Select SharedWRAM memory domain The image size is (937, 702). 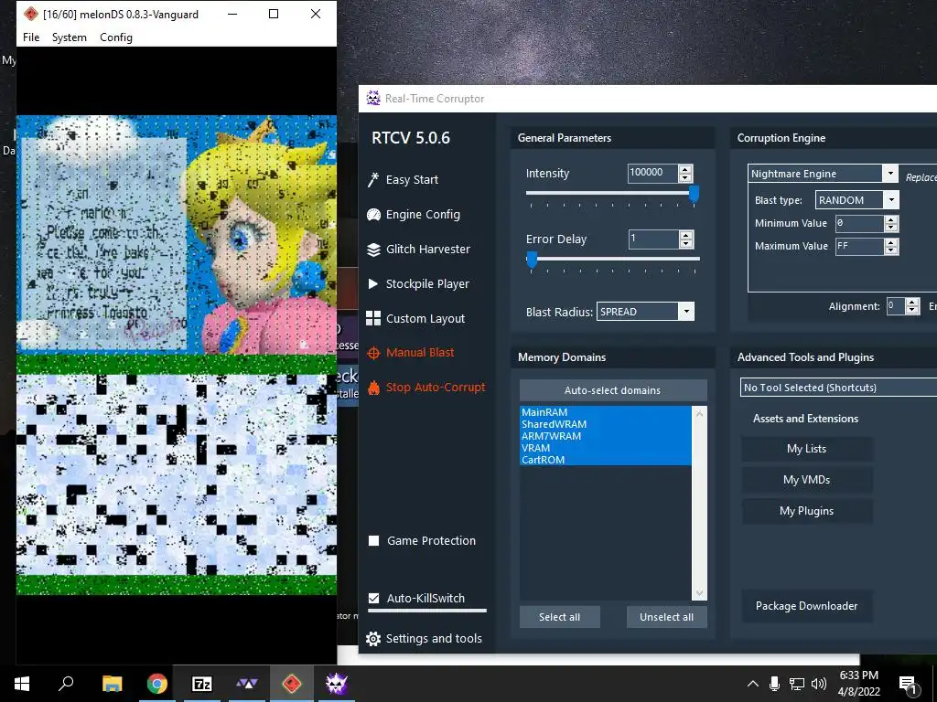pos(606,424)
